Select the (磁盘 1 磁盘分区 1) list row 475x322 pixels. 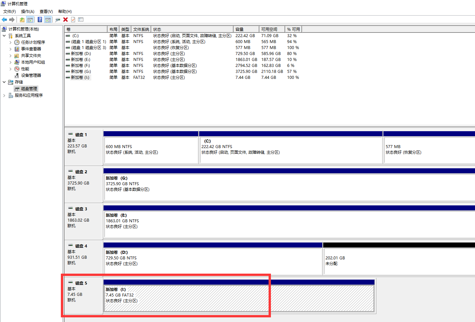[183, 42]
